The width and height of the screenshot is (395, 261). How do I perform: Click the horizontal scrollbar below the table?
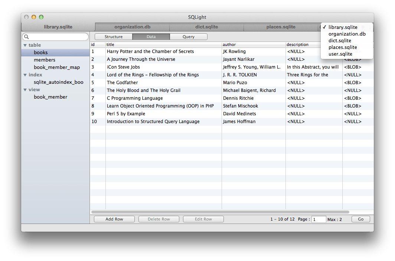tap(220, 212)
